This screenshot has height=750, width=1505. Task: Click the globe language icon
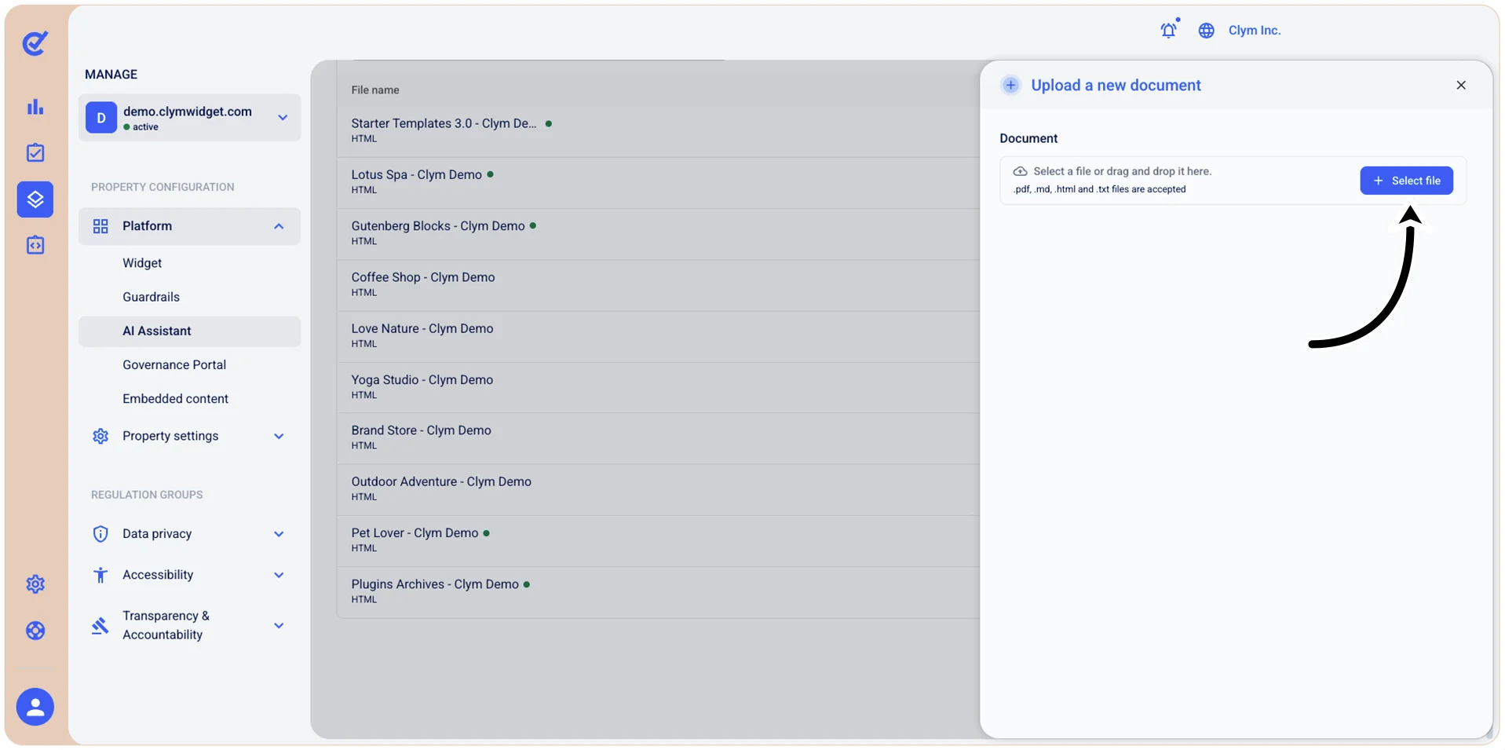tap(1207, 31)
